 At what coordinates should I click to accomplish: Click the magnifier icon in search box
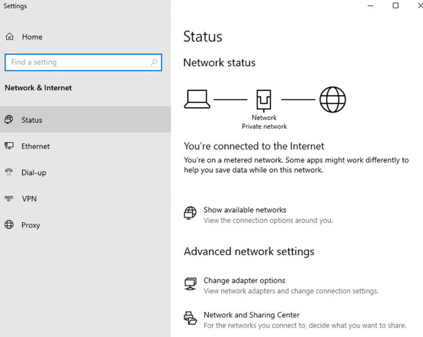point(155,62)
